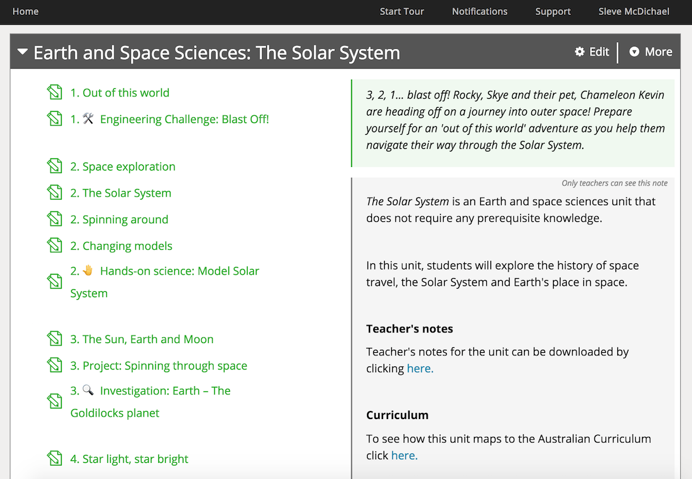Open lesson 3. The Sun, Earth and Moon

[141, 339]
